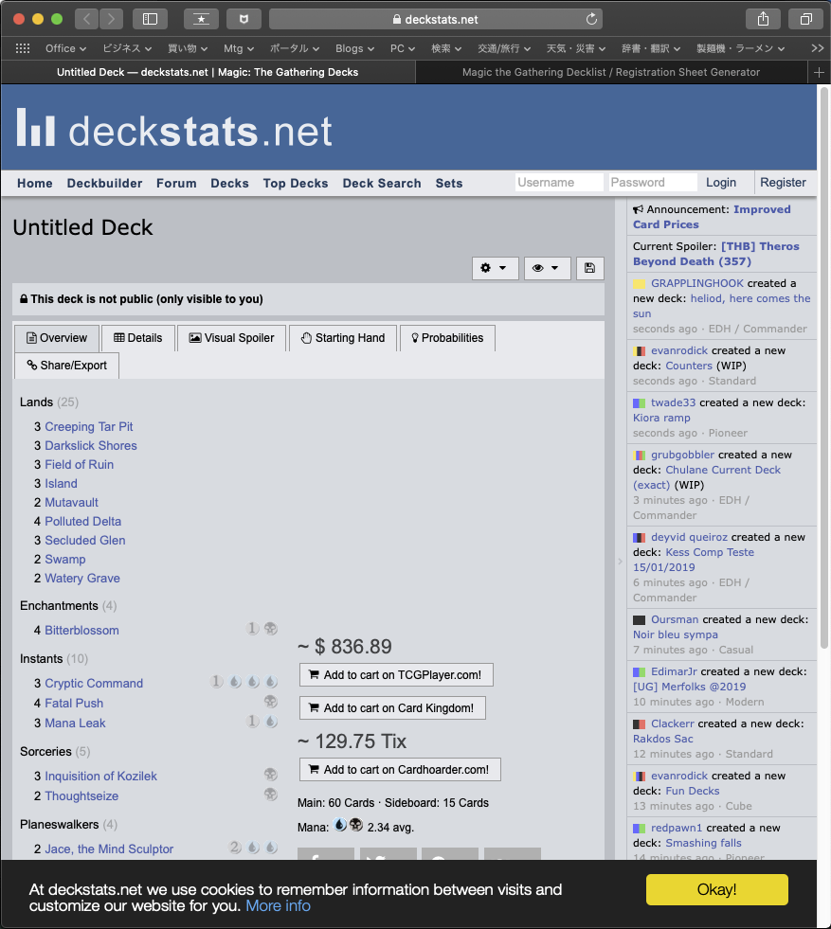Open the Top Decks nav item

pyautogui.click(x=296, y=183)
